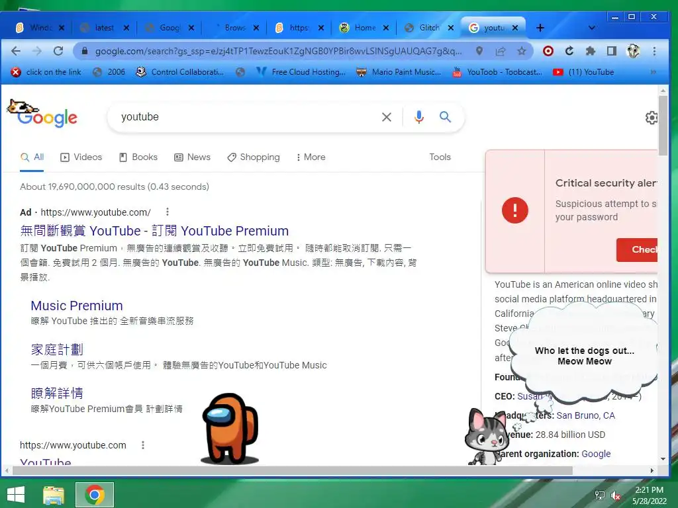Select the News search filter

tap(193, 157)
